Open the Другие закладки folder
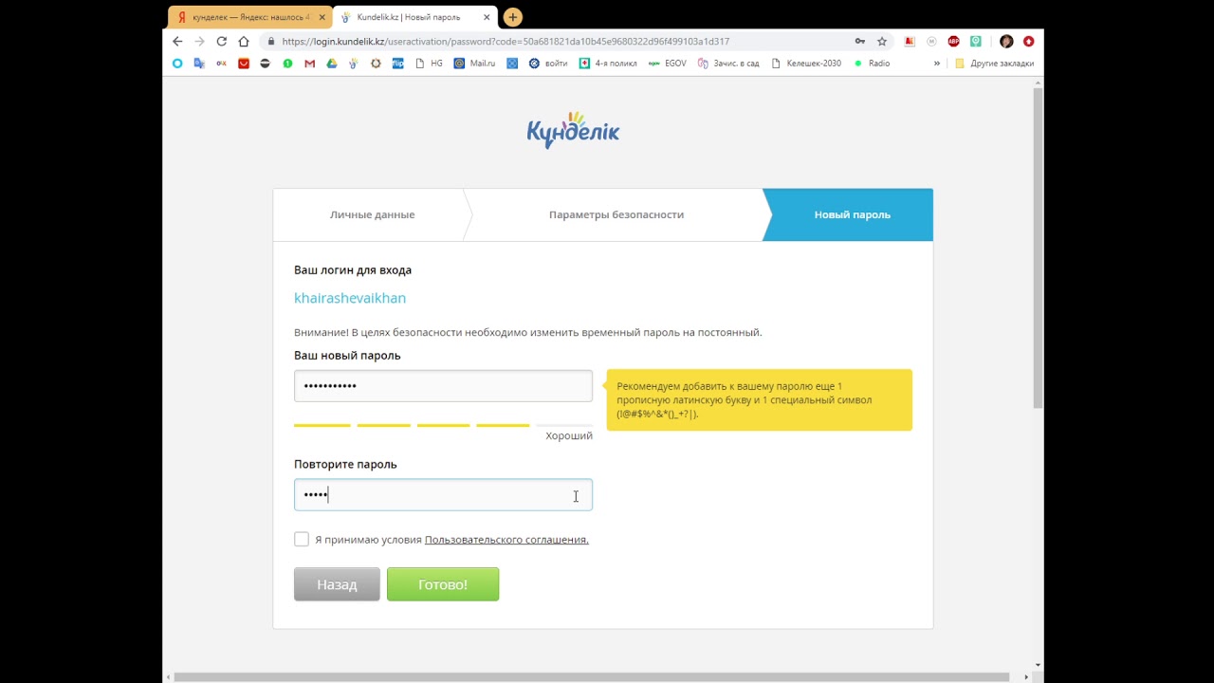1214x683 pixels. (994, 64)
